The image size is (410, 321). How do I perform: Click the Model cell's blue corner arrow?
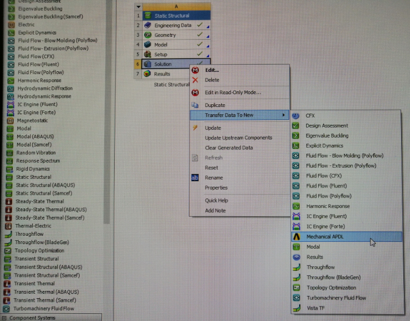pyautogui.click(x=208, y=46)
